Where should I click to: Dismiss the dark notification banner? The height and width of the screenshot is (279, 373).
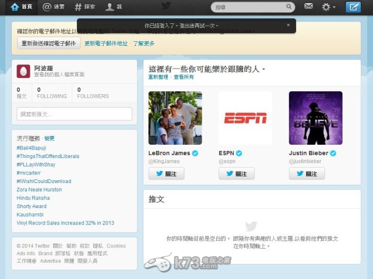(288, 25)
